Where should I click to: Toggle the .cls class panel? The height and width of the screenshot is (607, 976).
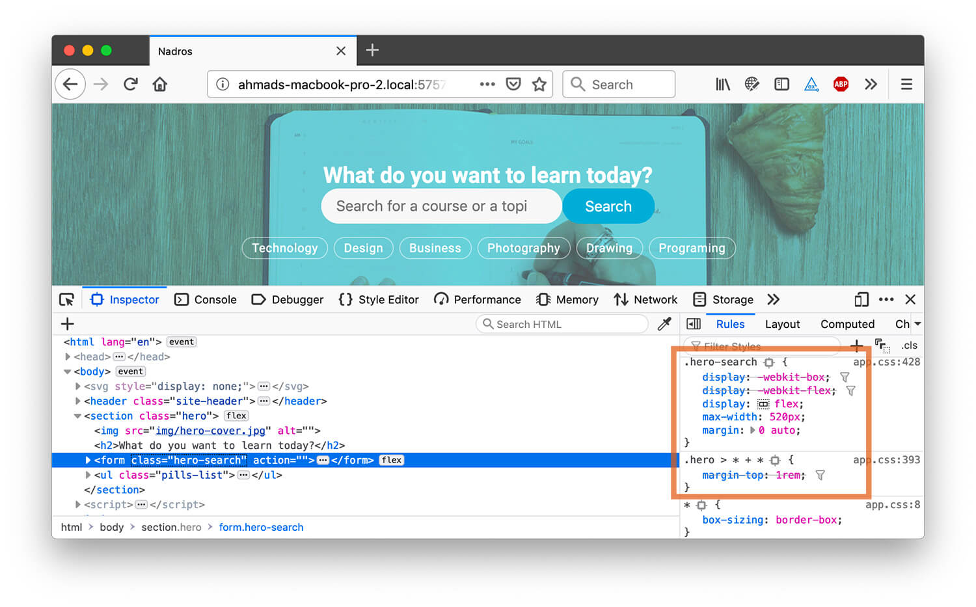pyautogui.click(x=909, y=345)
